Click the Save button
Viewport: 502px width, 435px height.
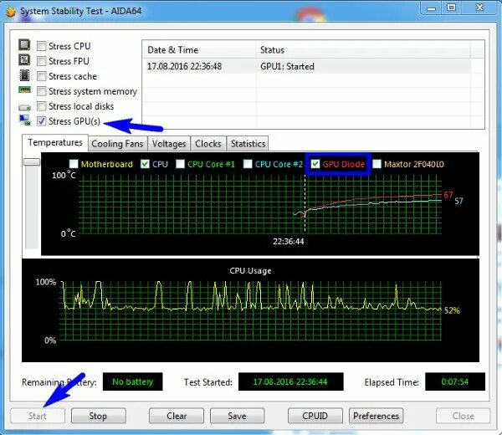pos(238,416)
